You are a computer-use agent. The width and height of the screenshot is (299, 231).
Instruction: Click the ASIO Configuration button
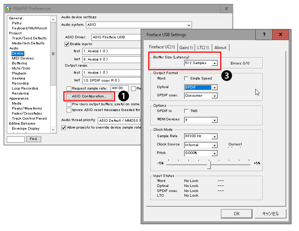[89, 96]
